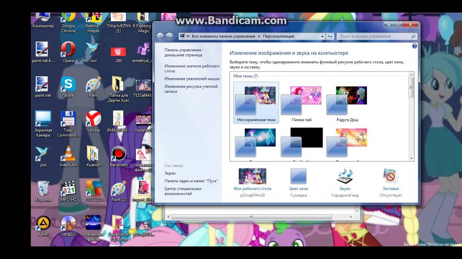Open Paint (2) desktop shortcut
Viewport: 462px width, 259px height.
click(119, 191)
